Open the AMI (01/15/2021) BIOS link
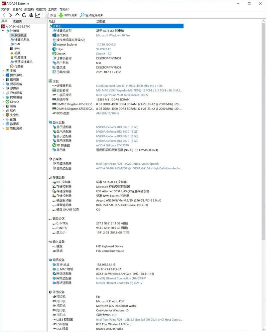 tap(107, 113)
